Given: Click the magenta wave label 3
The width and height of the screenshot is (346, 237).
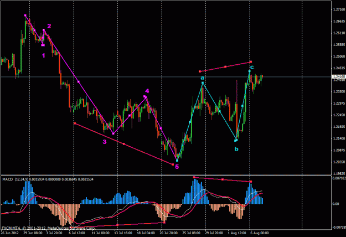Looking at the screenshot, I should pos(105,142).
